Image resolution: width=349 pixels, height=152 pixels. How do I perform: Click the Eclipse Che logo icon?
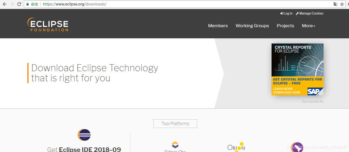coord(175,145)
